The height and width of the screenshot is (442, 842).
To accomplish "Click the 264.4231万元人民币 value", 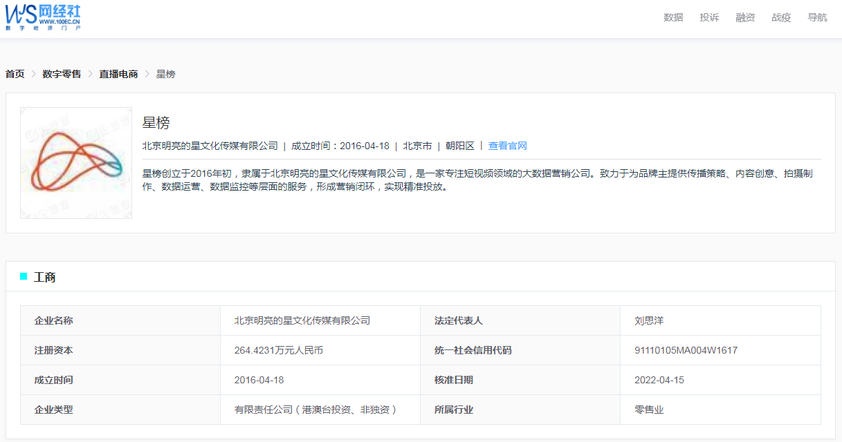I will [x=279, y=350].
